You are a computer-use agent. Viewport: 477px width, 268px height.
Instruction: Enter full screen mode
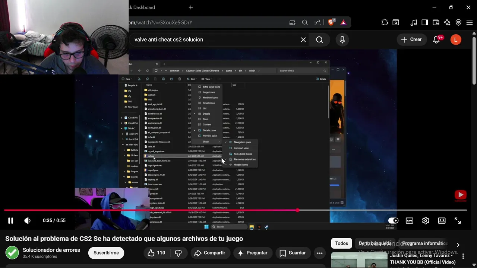coord(458,220)
